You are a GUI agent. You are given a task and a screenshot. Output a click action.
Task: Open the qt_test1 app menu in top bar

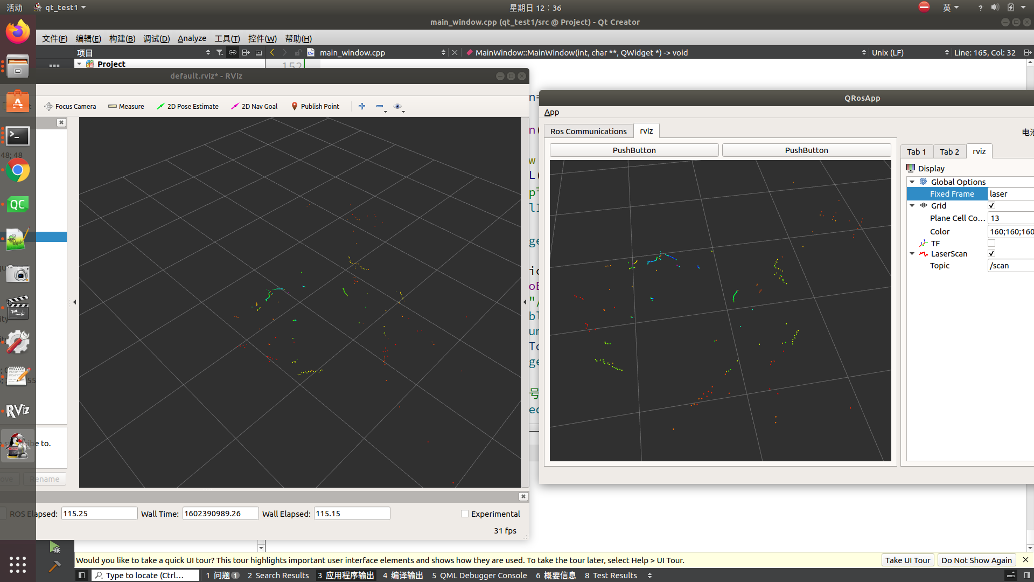pyautogui.click(x=60, y=8)
